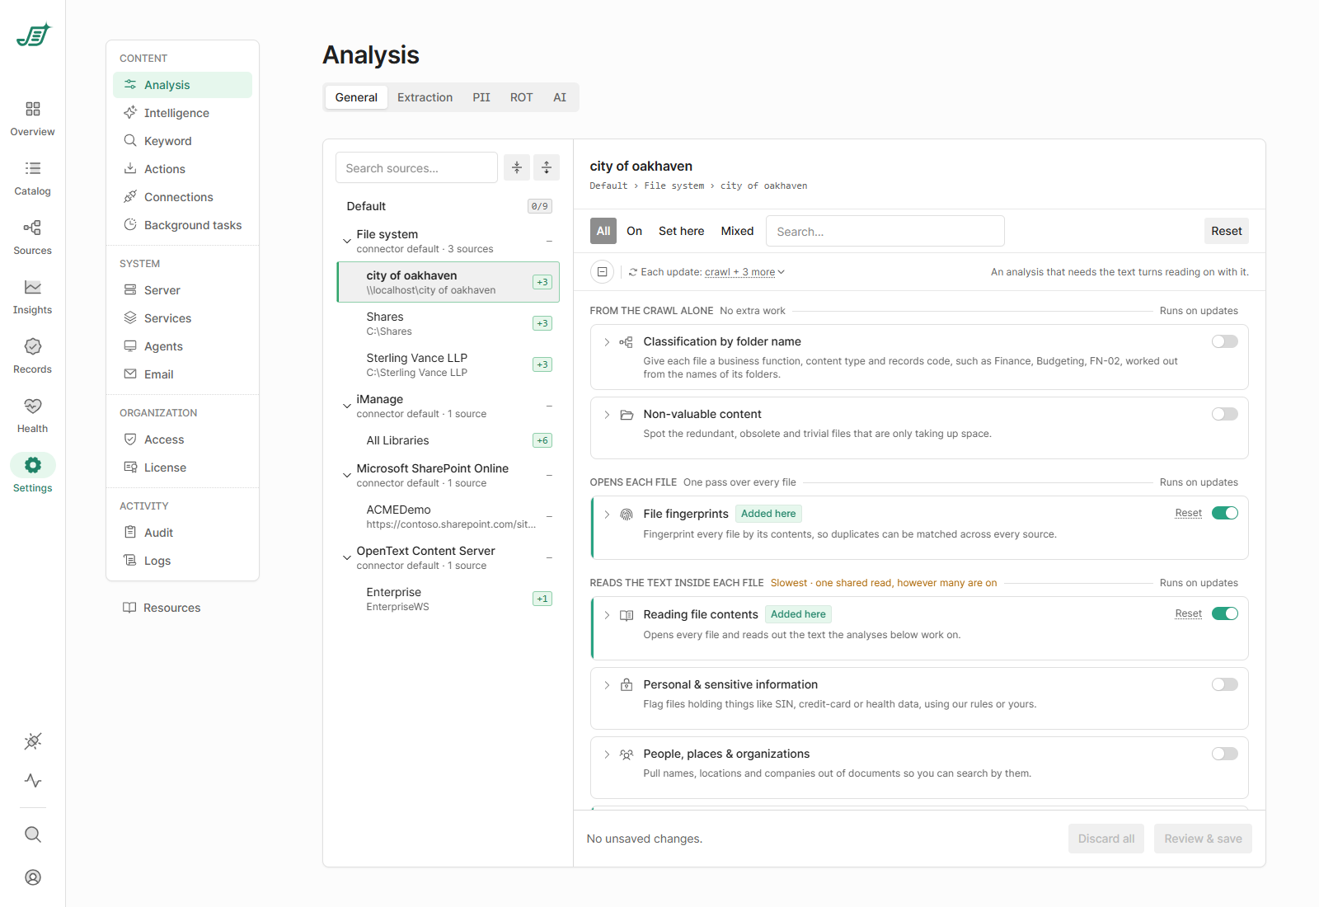Select the Sterling Vance LLP source
1319x907 pixels.
click(x=448, y=364)
